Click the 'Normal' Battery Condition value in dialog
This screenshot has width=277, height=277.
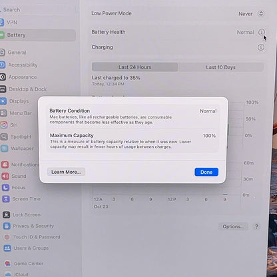[208, 111]
